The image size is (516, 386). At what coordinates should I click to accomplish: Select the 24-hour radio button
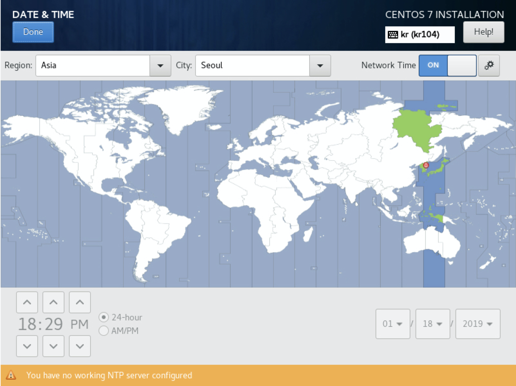point(103,317)
